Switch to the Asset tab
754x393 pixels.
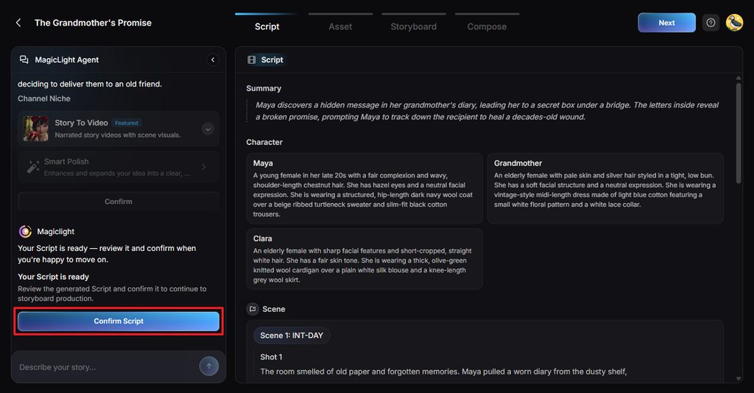[340, 26]
